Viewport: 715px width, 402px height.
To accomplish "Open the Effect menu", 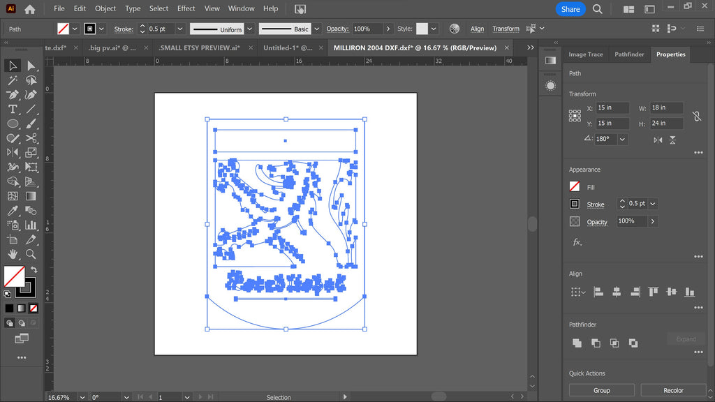I will [186, 8].
